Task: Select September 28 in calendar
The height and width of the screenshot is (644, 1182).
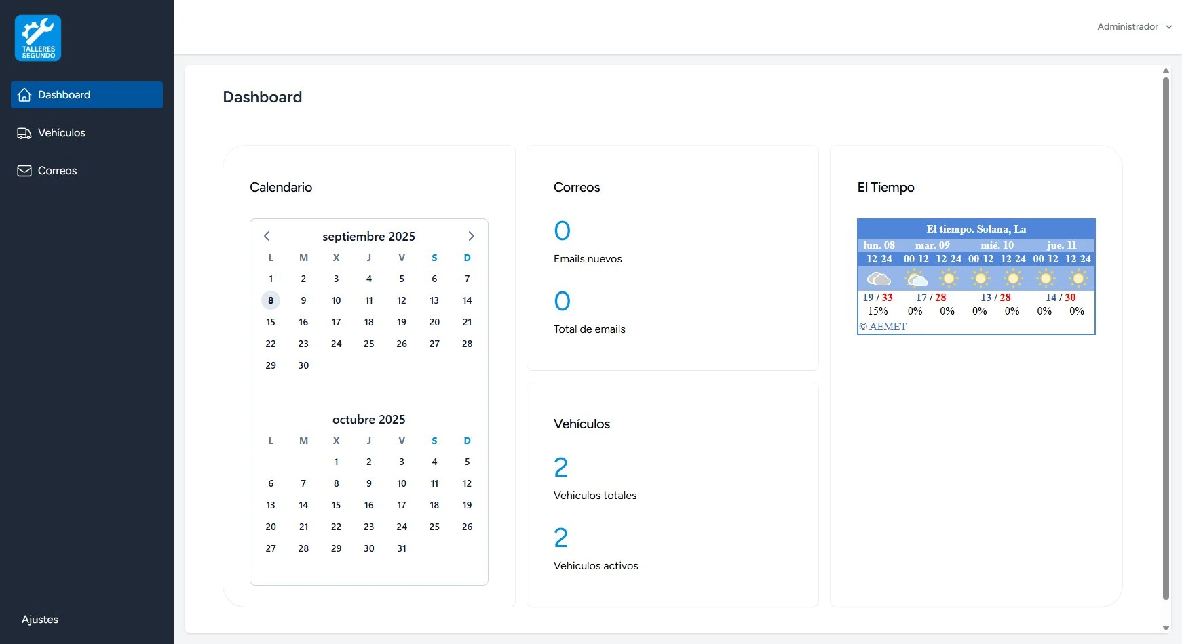Action: point(467,344)
